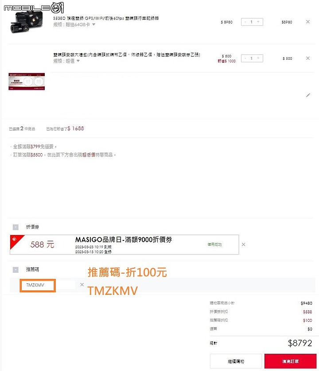Collapse the 推薦碼 referral code section
319x371 pixels.
pos(16,270)
